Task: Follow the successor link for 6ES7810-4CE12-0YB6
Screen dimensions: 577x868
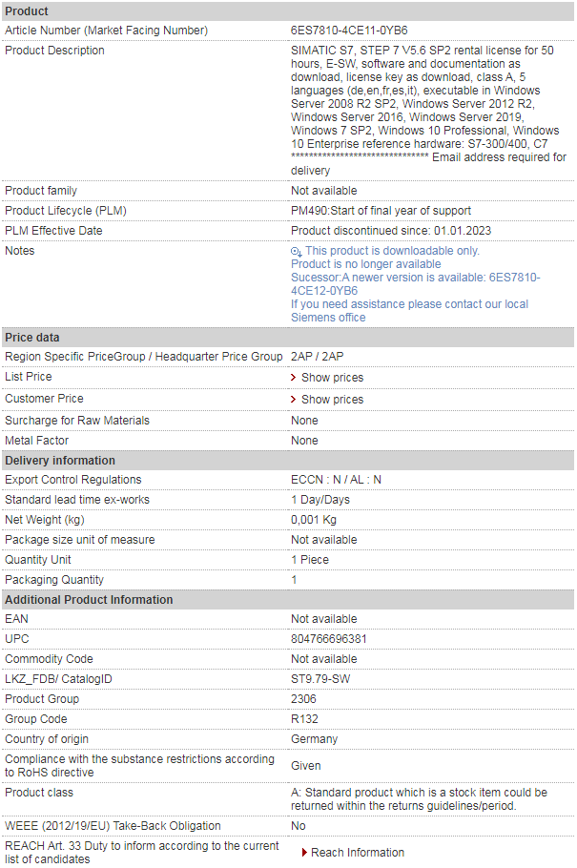Action: [x=415, y=284]
